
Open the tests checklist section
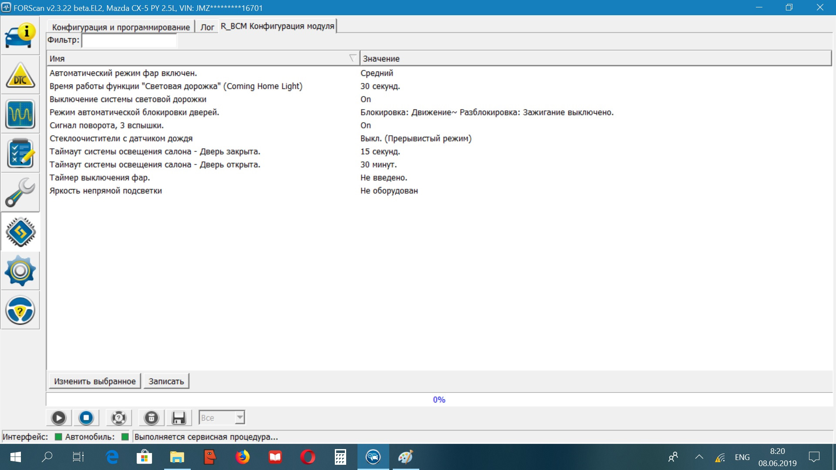pyautogui.click(x=20, y=153)
